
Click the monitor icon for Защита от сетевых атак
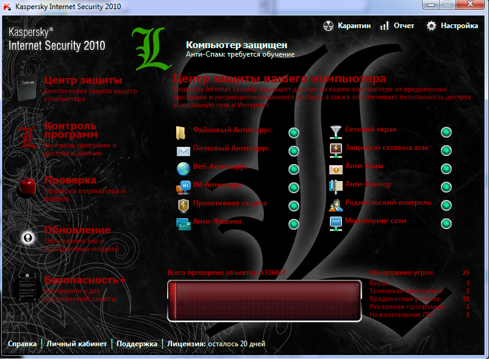click(x=336, y=151)
